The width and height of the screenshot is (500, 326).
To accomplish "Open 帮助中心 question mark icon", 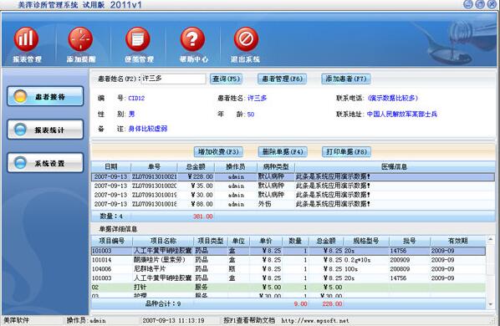I will [192, 39].
